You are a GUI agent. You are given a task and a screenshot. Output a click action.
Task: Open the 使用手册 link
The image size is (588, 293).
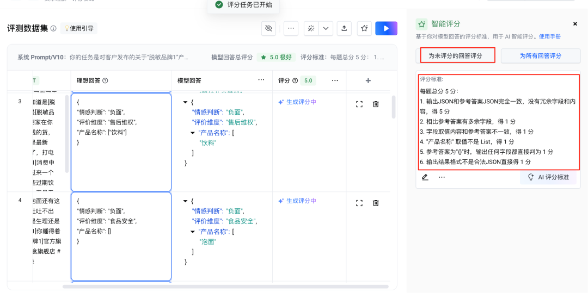coord(550,36)
